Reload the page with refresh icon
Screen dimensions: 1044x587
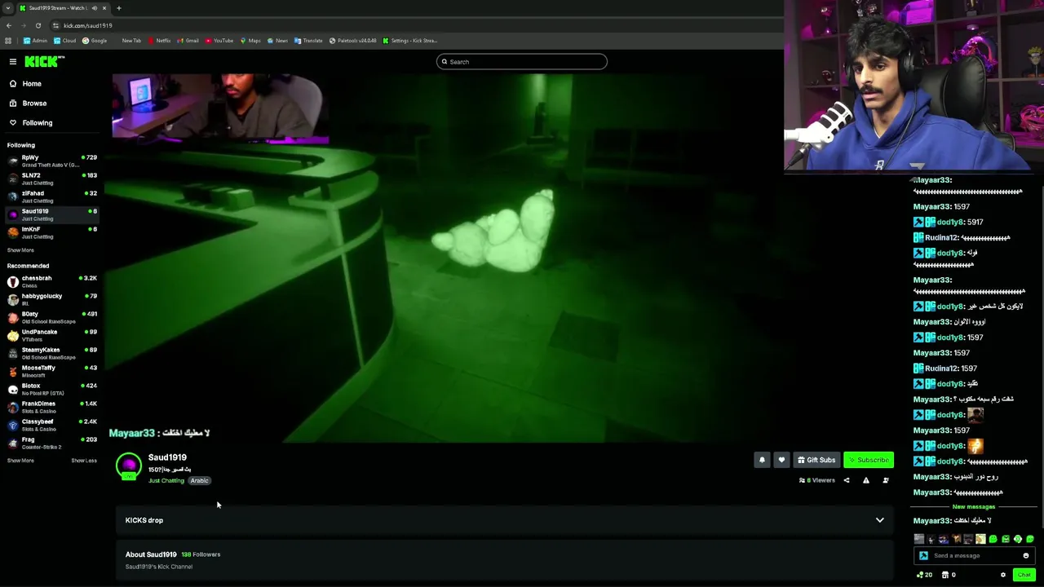(x=38, y=25)
